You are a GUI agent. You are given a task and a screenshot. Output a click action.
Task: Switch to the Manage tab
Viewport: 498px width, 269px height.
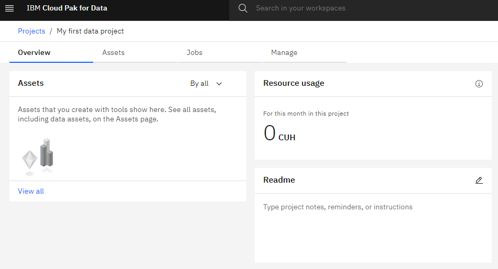tap(284, 53)
